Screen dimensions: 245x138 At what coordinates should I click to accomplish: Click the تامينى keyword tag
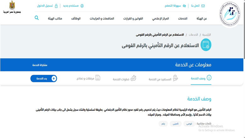(175, 124)
